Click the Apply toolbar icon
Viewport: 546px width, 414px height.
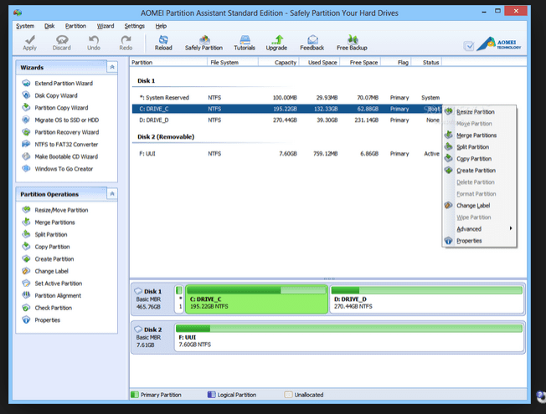tap(30, 43)
